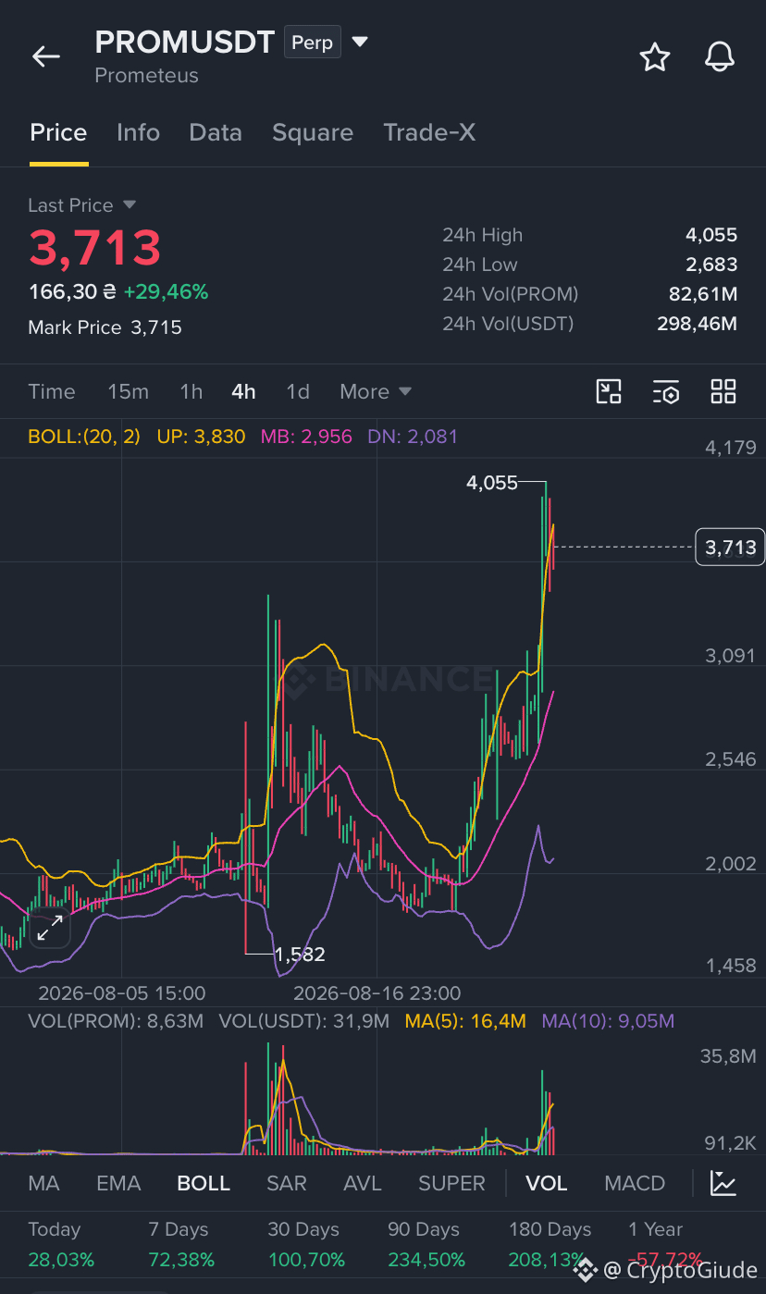
Task: Toggle the BOLL indicator
Action: (x=204, y=1183)
